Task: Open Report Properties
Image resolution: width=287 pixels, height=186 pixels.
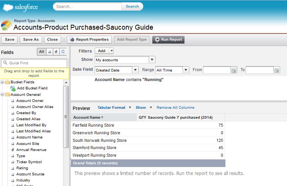Action: pyautogui.click(x=89, y=40)
